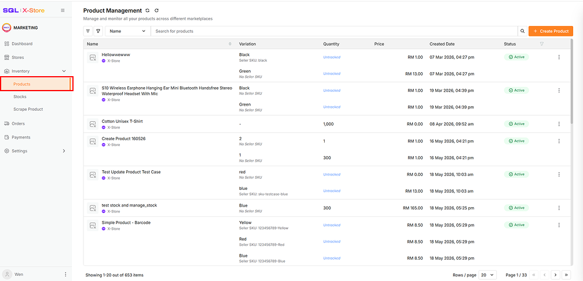The height and width of the screenshot is (281, 583).
Task: Click the Name column sort icon
Action: [230, 44]
